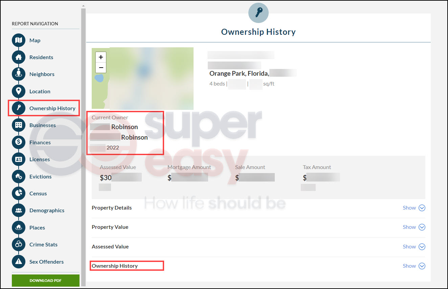Image resolution: width=448 pixels, height=289 pixels.
Task: Zoom out on the map thumbnail
Action: point(101,68)
